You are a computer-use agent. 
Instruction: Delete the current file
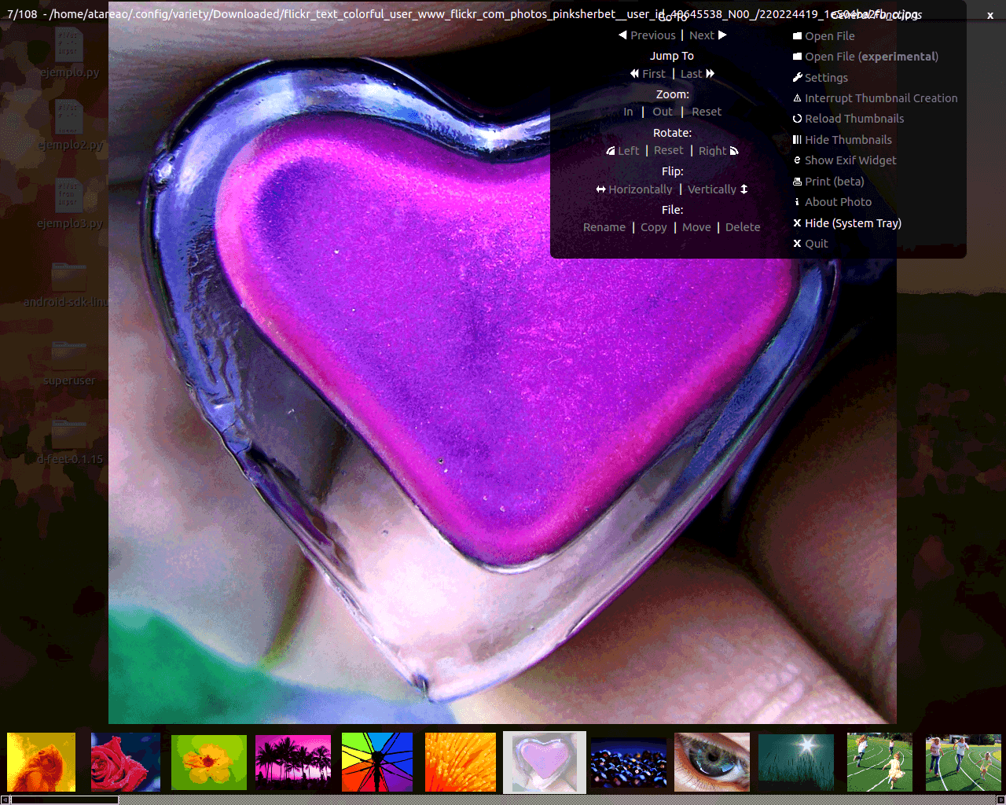click(x=743, y=227)
